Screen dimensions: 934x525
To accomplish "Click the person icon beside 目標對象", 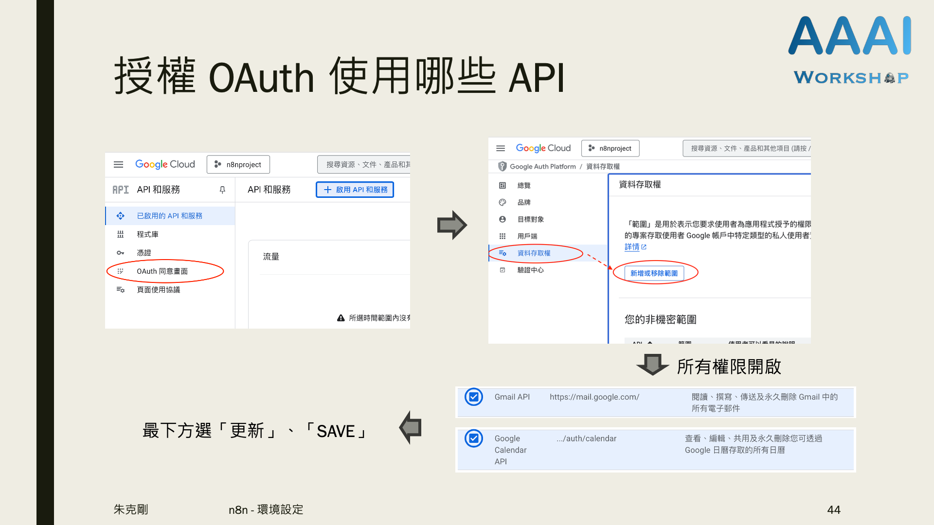I will coord(503,219).
